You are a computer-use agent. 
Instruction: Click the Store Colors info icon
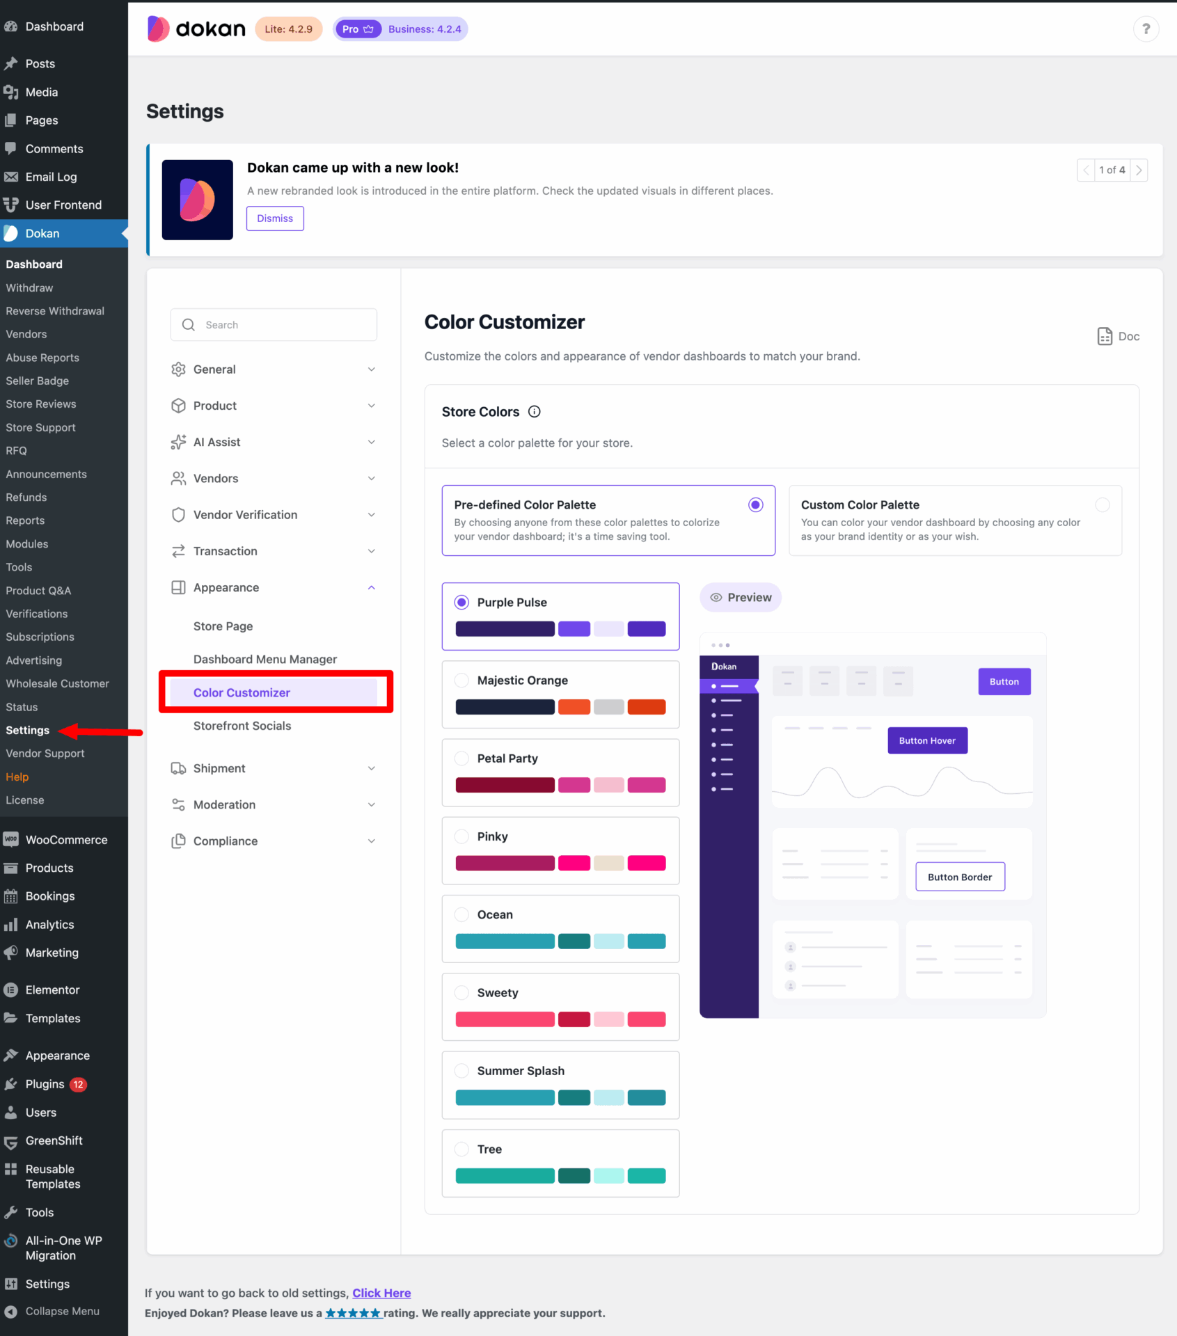[x=534, y=411]
